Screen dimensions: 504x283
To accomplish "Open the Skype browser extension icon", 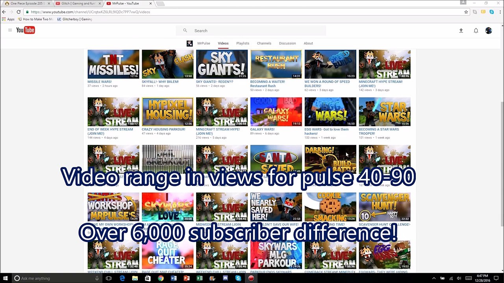I will pos(492,12).
